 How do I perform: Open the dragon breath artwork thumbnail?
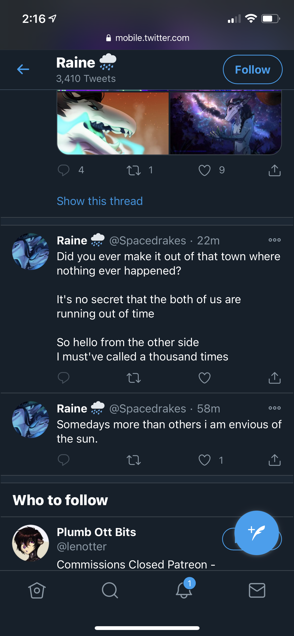tap(113, 123)
